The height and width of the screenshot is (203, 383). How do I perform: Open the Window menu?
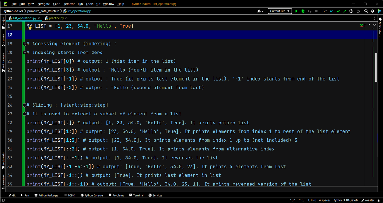click(109, 4)
